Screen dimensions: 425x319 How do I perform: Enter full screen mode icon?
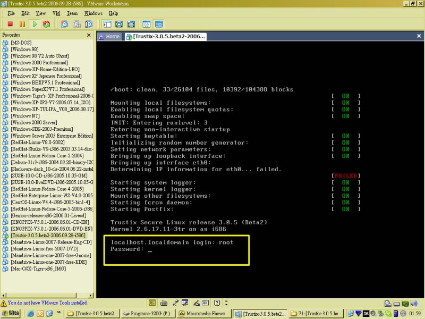pos(131,24)
